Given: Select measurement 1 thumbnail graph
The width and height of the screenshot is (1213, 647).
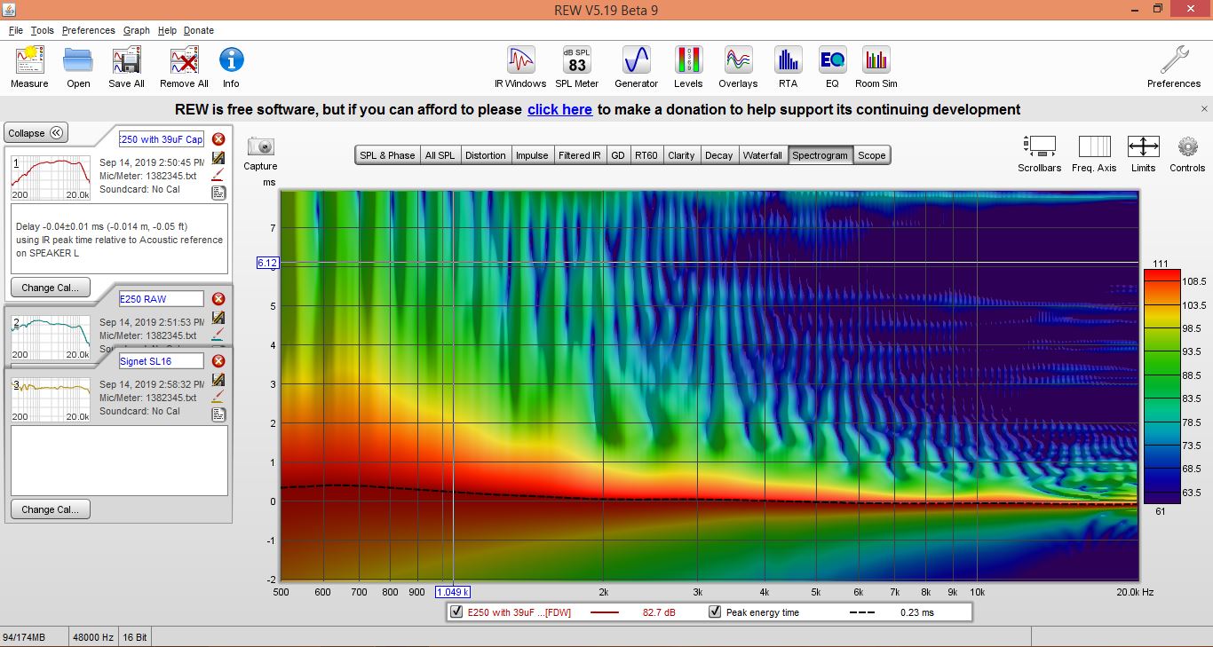Looking at the screenshot, I should pos(51,177).
